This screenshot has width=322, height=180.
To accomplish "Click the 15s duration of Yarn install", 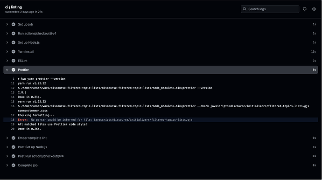I will tap(314, 51).
